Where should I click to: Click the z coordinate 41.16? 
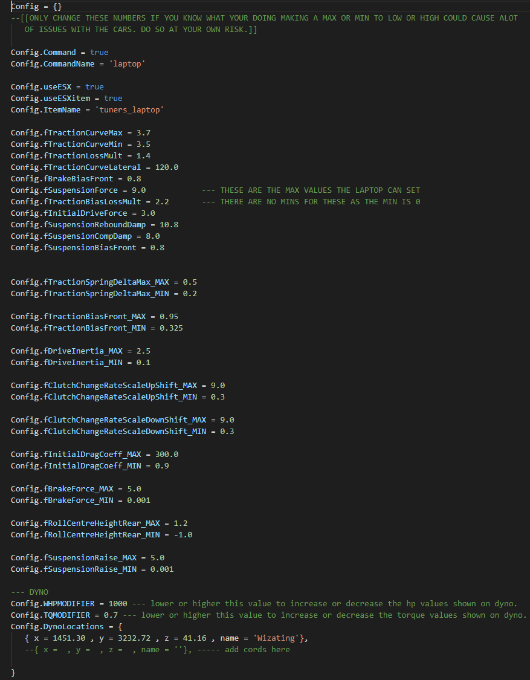pos(195,638)
